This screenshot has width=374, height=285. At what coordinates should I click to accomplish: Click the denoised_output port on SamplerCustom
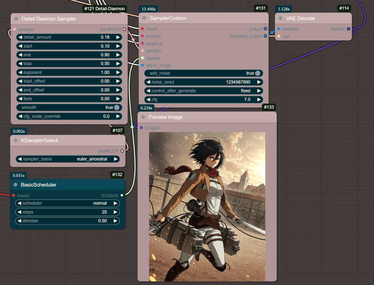point(265,36)
